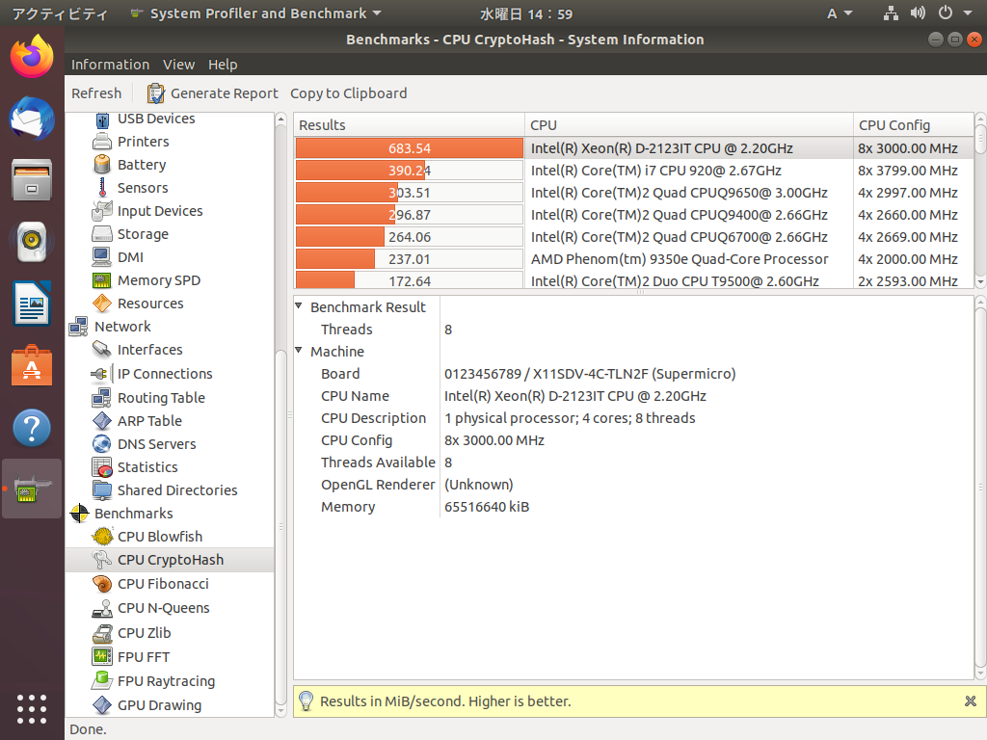
Task: Collapse the Machine section
Action: tap(299, 351)
